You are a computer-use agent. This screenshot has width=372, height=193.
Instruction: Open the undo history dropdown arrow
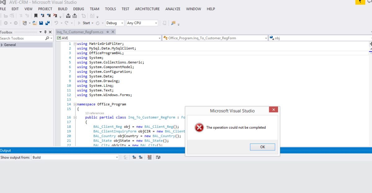tap(61, 23)
